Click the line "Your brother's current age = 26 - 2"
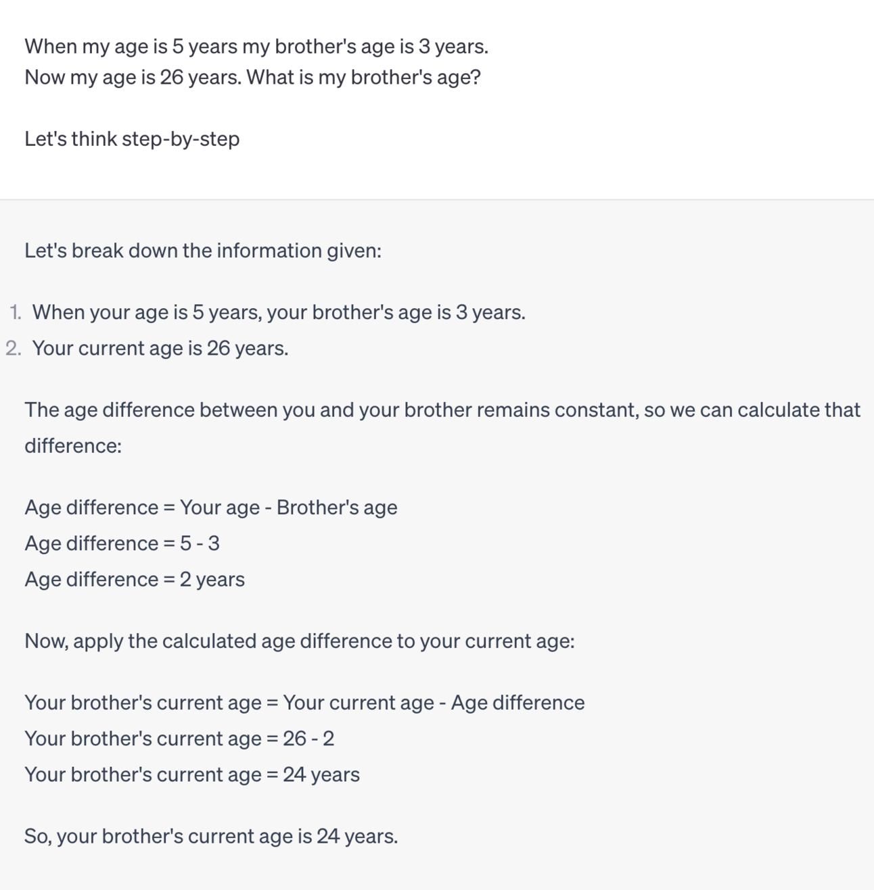Viewport: 874px width, 890px height. click(179, 739)
